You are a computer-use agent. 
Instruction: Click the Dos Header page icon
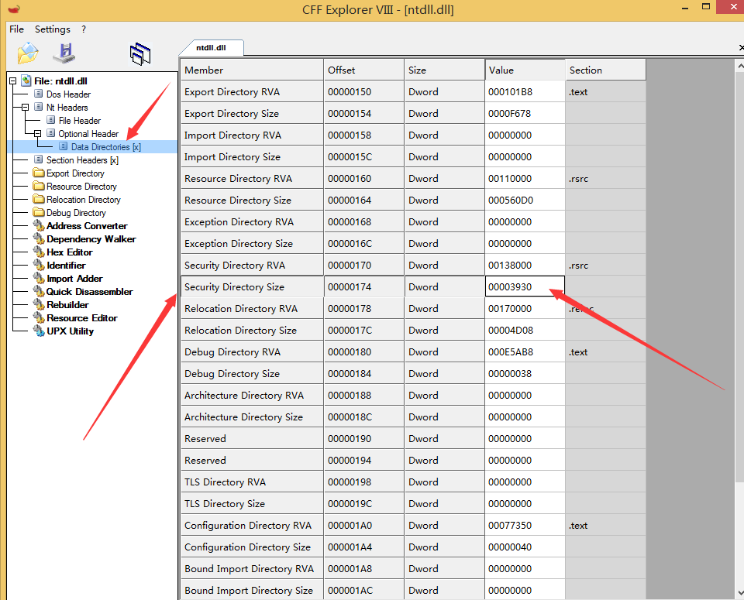coord(39,94)
